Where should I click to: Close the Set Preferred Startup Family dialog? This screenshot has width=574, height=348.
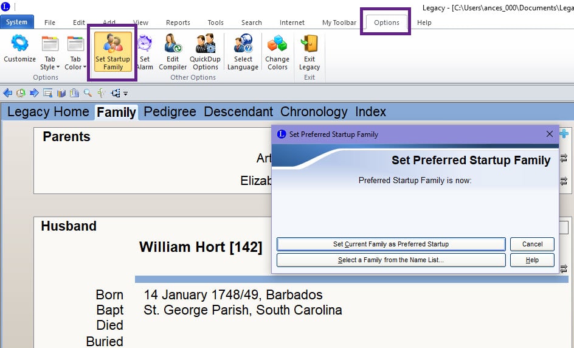tap(550, 134)
